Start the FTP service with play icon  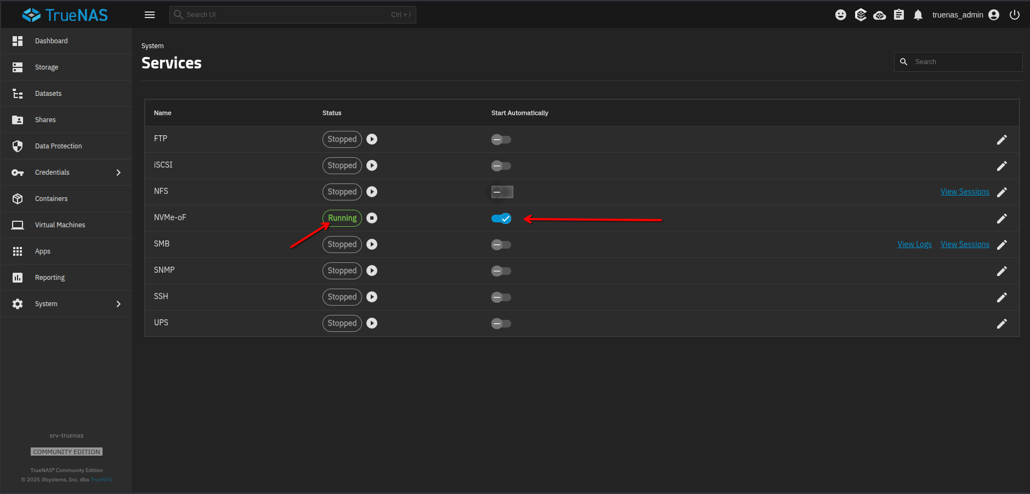(372, 139)
